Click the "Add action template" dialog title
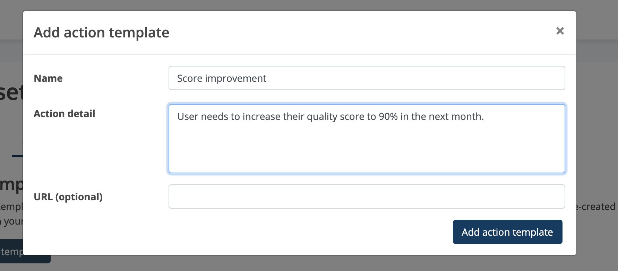Viewport: 618px width, 271px height. (x=101, y=32)
